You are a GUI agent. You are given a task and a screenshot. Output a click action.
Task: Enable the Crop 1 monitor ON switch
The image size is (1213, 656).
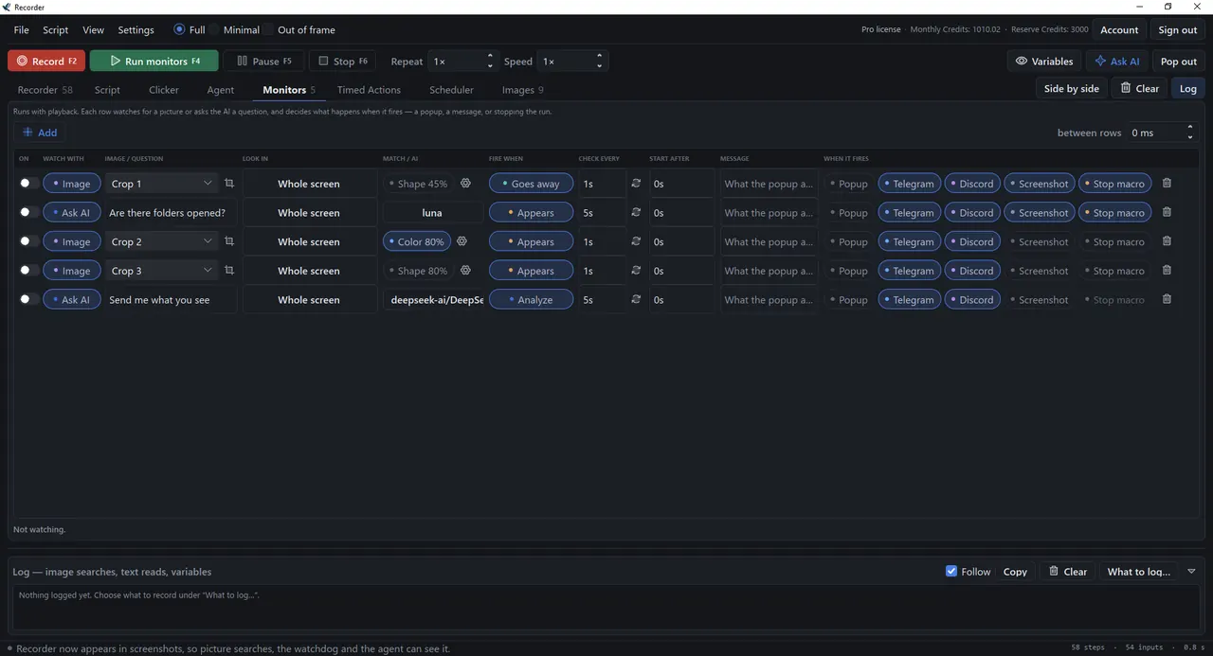click(28, 184)
